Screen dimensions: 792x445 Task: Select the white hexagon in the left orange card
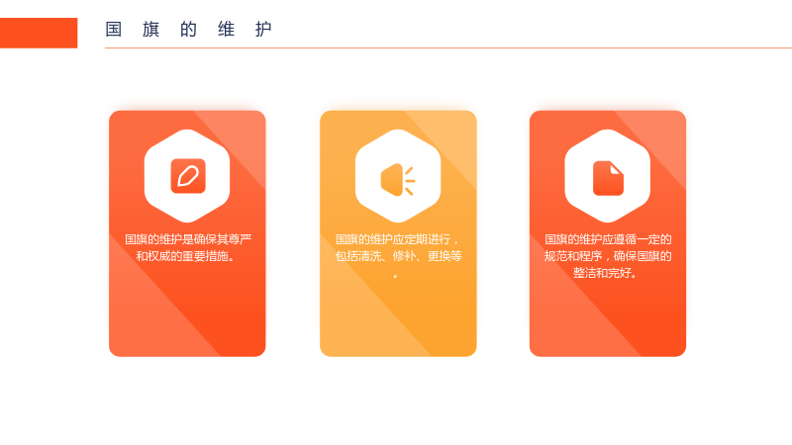pyautogui.click(x=187, y=176)
